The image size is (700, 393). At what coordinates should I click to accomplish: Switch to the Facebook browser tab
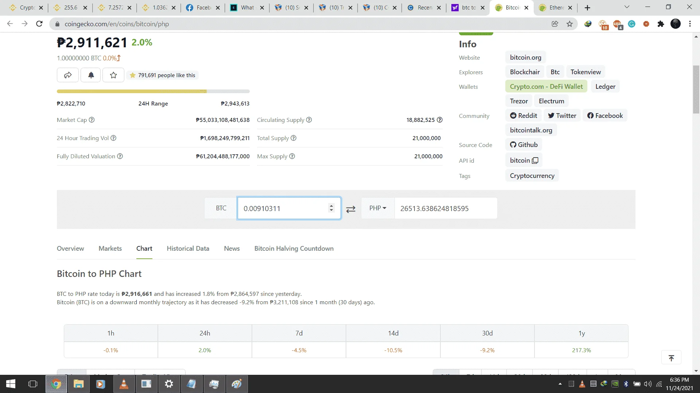pos(203,8)
